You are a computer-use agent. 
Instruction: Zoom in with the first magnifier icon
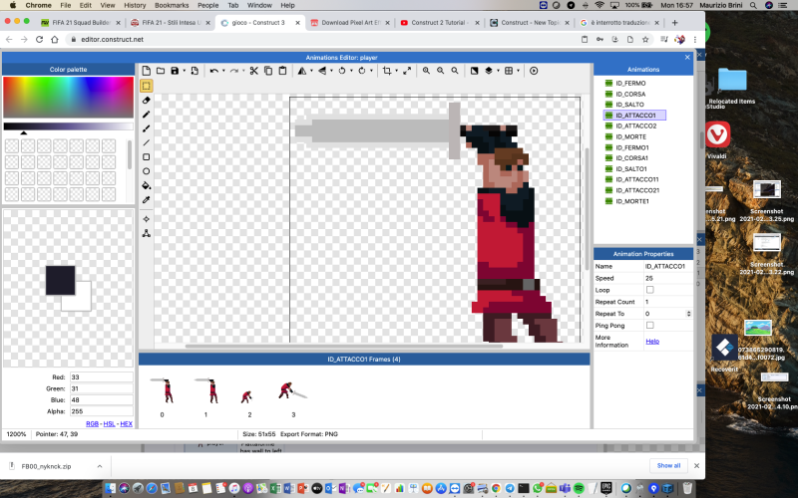[426, 71]
